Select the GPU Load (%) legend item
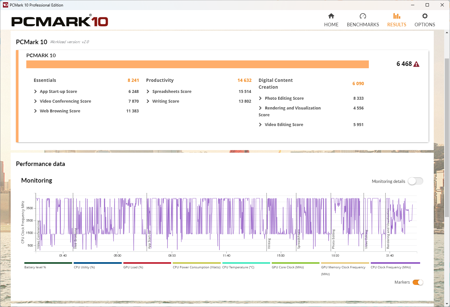 (133, 267)
